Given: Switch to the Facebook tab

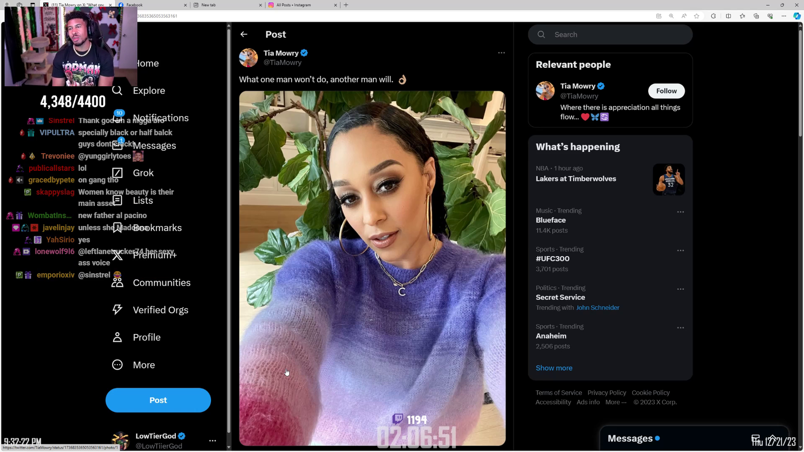Looking at the screenshot, I should tap(153, 5).
